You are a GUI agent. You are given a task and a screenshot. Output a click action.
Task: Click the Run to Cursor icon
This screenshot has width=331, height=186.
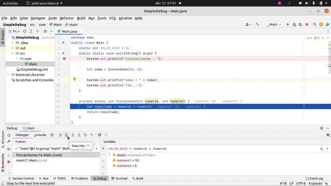coord(92,135)
